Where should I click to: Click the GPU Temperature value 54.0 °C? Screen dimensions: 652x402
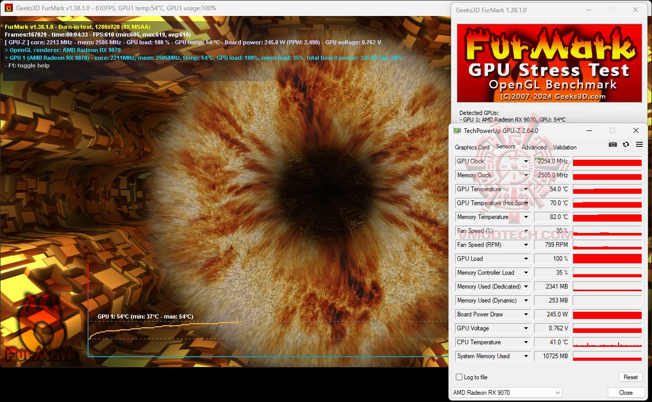tap(552, 189)
